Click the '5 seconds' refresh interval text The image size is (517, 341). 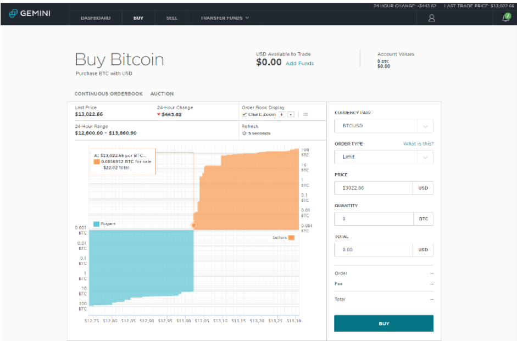pos(259,133)
